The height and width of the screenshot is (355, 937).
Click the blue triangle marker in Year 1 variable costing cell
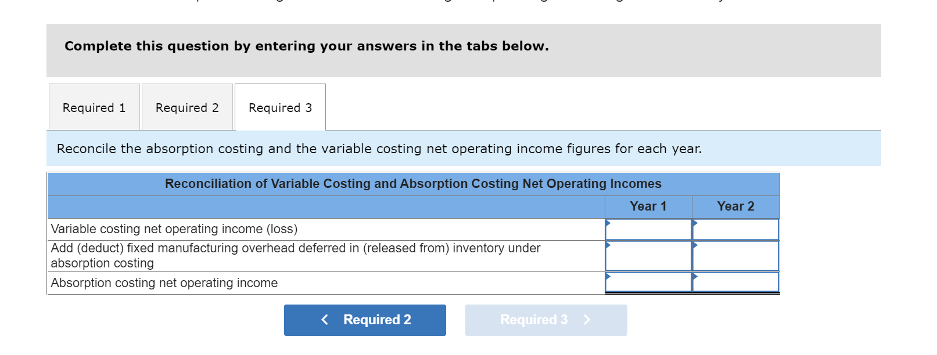click(x=609, y=223)
